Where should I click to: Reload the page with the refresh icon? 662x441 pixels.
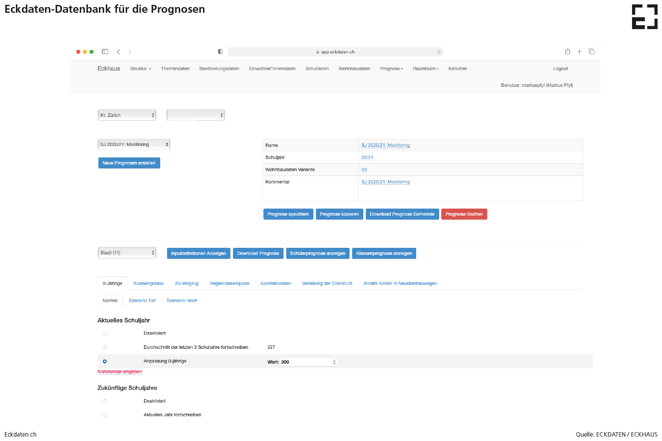(439, 52)
